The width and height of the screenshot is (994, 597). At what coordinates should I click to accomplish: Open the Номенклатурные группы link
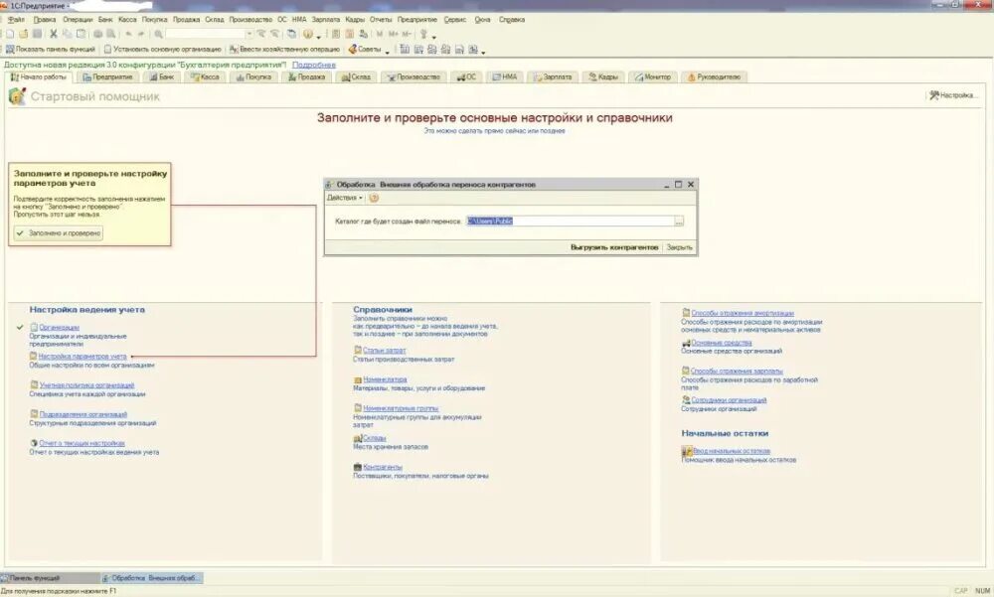[x=401, y=409]
